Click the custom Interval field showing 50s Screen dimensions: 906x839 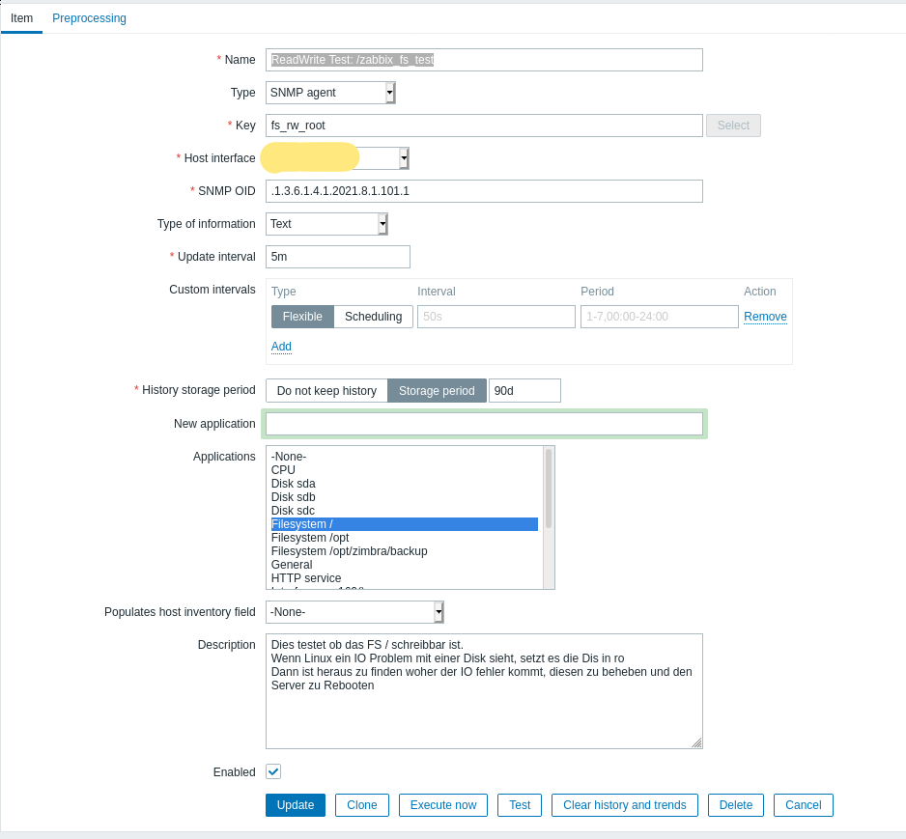(x=496, y=317)
